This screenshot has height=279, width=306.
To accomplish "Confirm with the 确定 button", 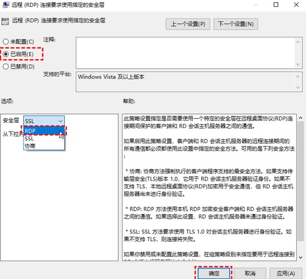I will tap(214, 274).
